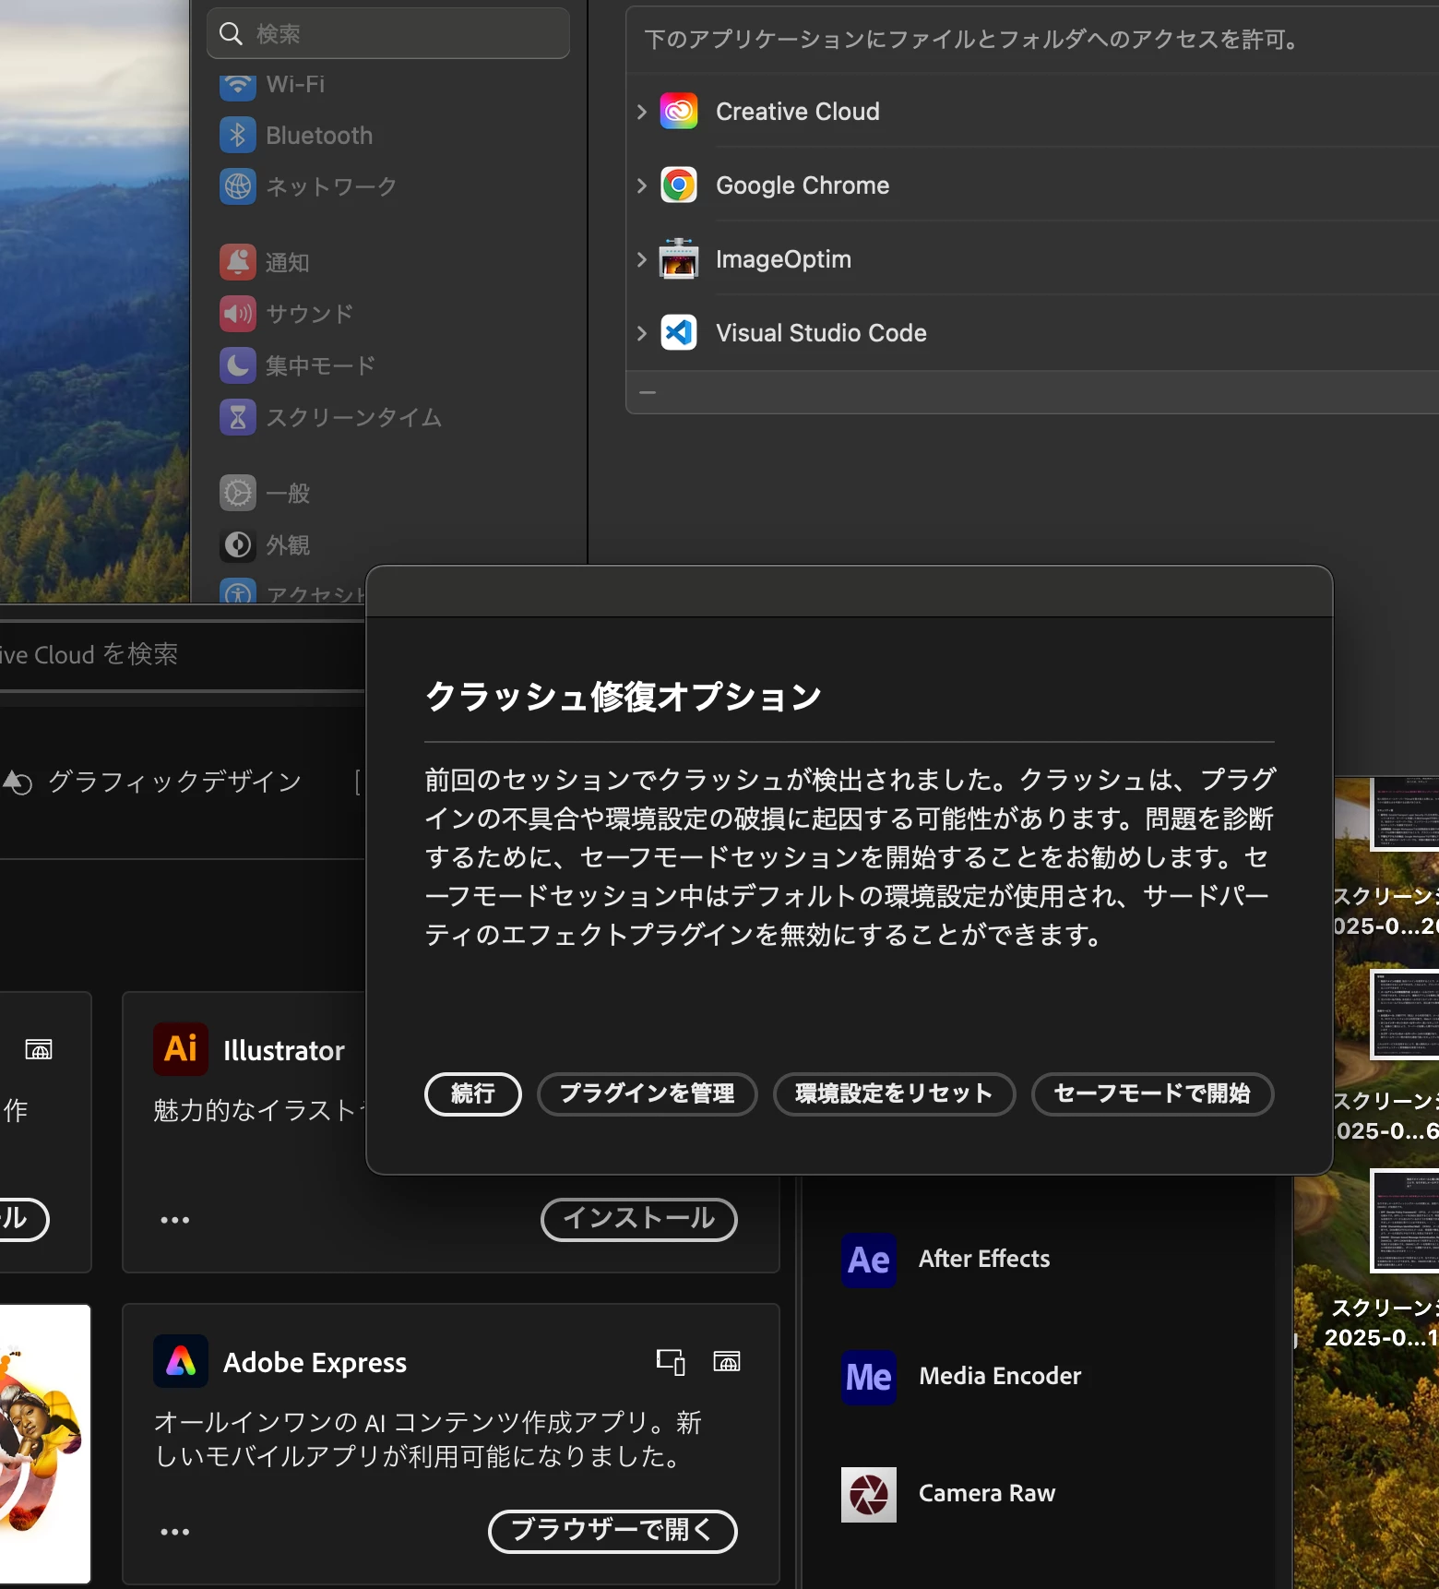Click the Creative Cloud app icon in access list
The height and width of the screenshot is (1589, 1439).
pos(679,112)
